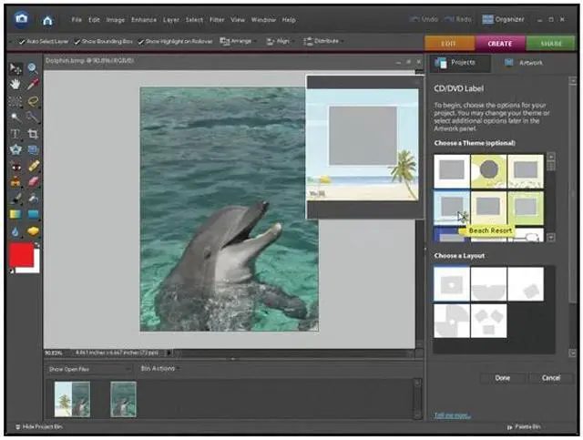This screenshot has width=583, height=440.
Task: Swap foreground and background colors arrow
Action: (36, 245)
